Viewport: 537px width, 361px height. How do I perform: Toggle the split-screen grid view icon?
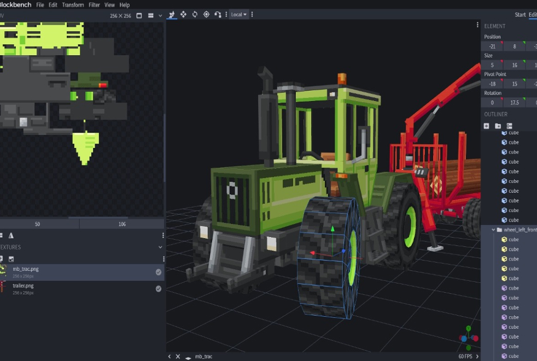click(x=151, y=16)
